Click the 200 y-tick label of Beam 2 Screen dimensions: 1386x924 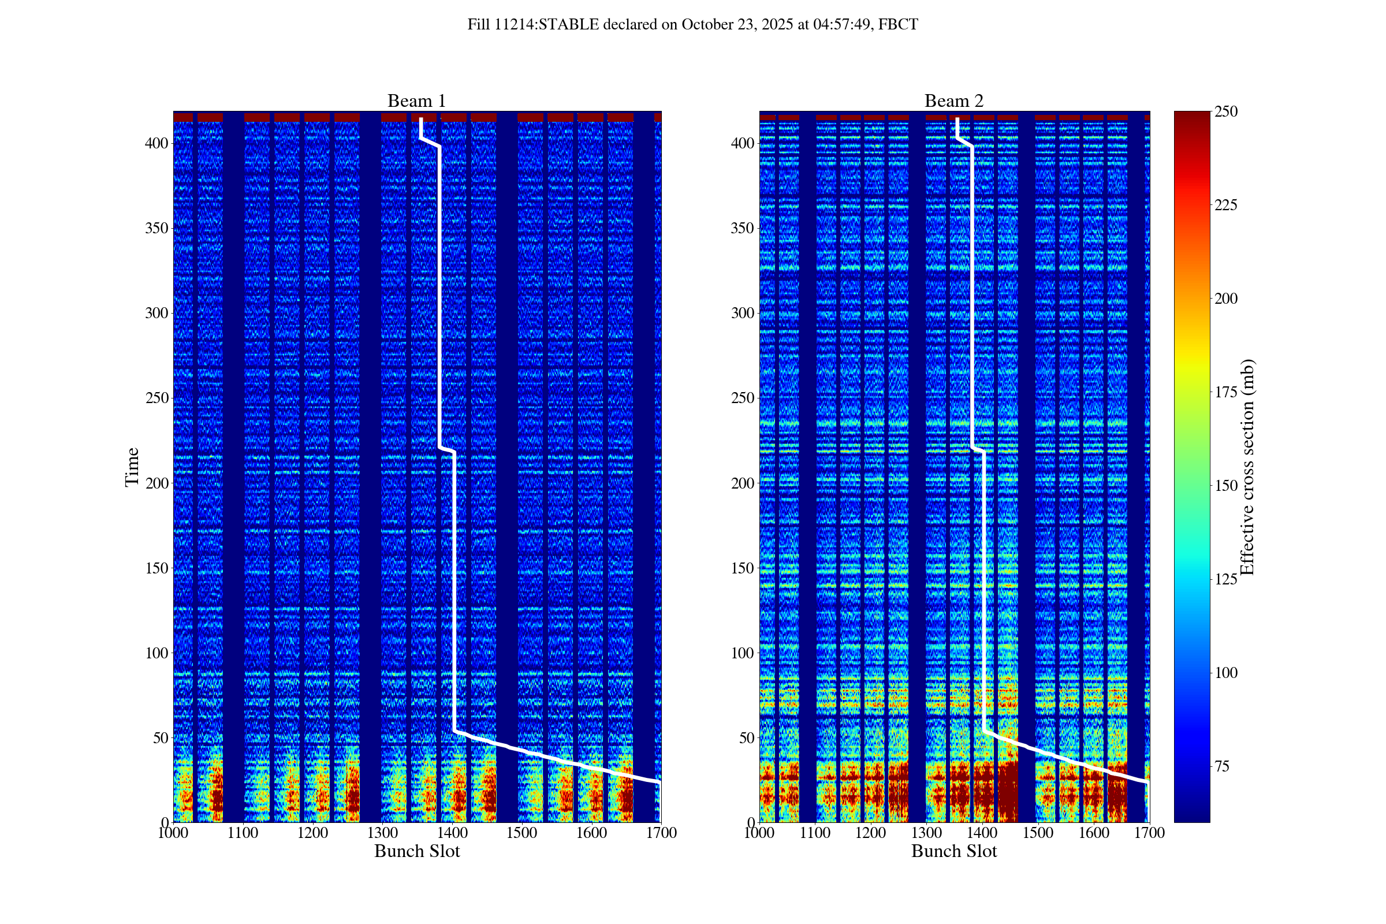click(742, 483)
